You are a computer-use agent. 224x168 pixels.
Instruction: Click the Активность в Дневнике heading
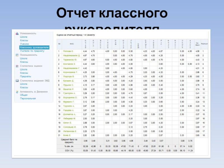(34, 92)
